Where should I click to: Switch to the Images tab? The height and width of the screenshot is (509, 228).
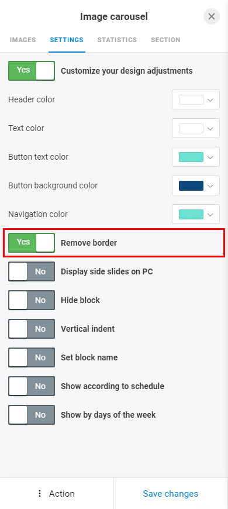coord(23,40)
